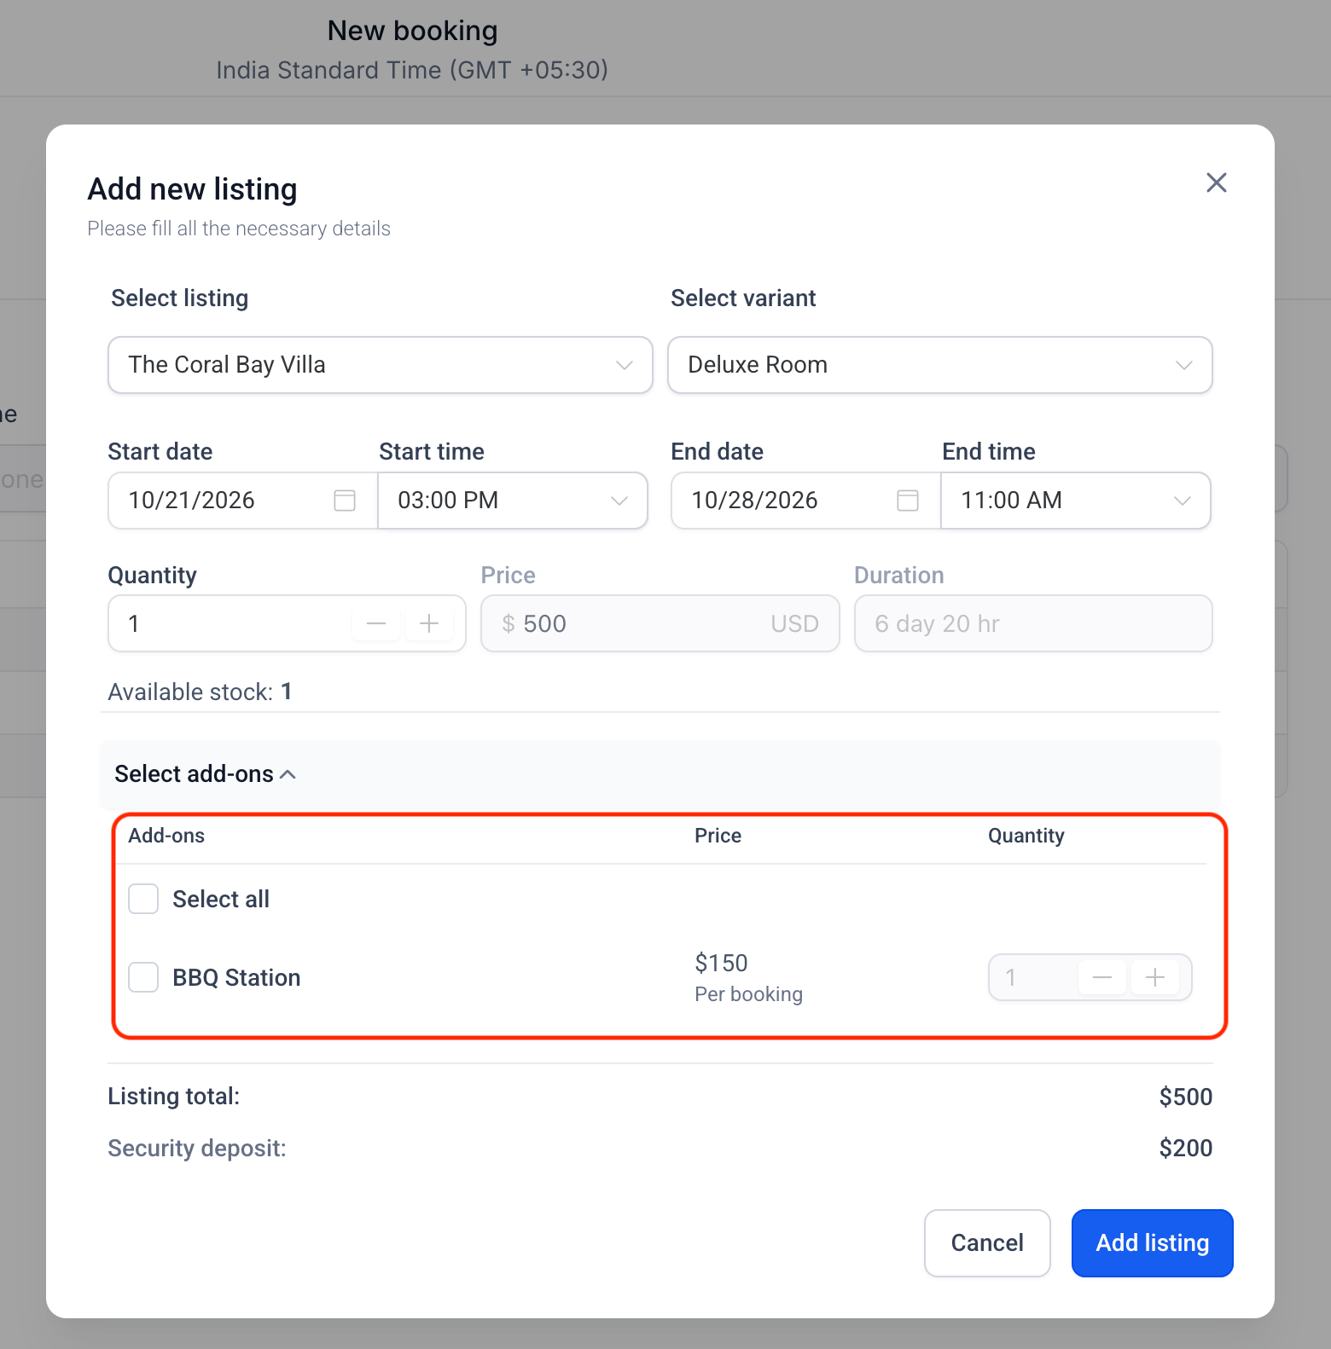Click the Listing total $500 value
The height and width of the screenshot is (1349, 1331).
1185,1097
